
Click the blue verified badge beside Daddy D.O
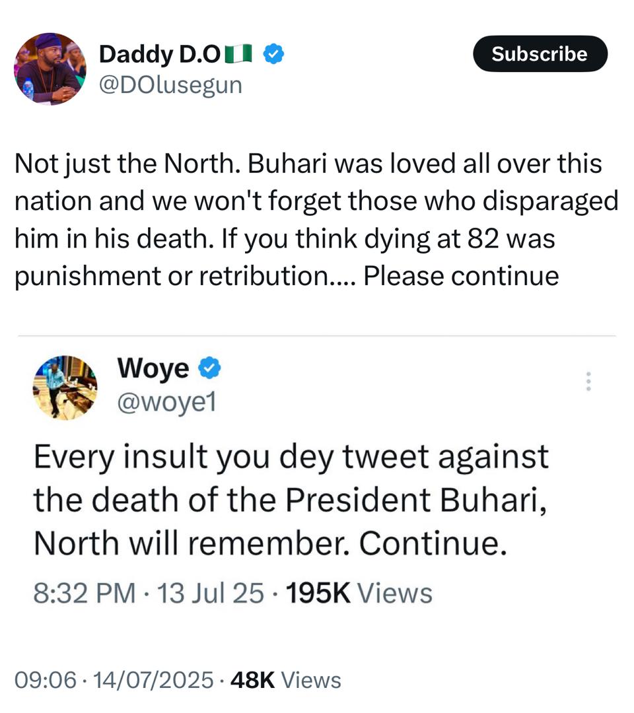pyautogui.click(x=274, y=54)
